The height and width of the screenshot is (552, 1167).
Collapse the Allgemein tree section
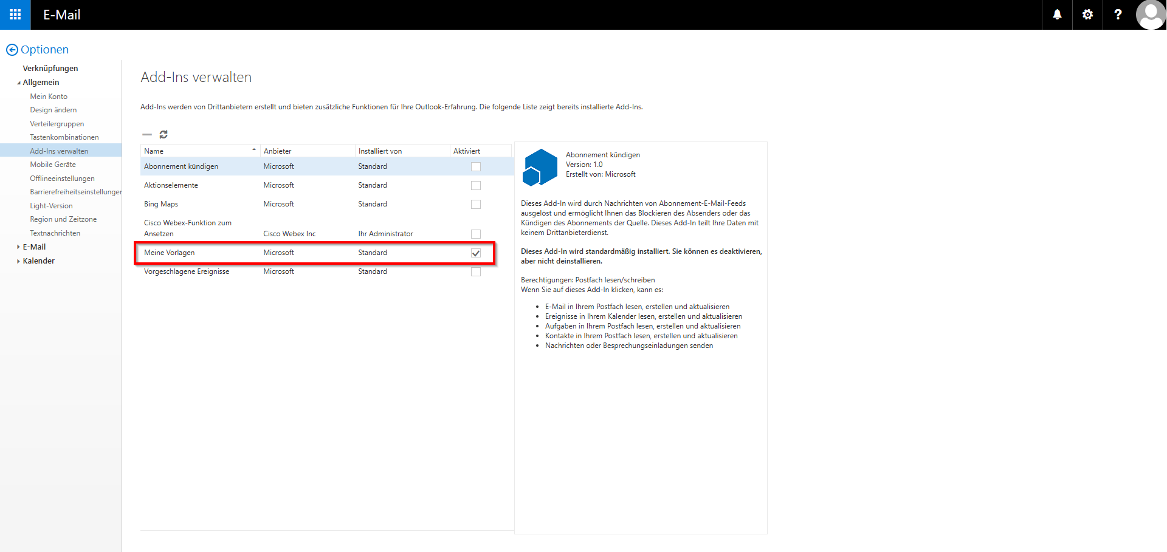19,83
